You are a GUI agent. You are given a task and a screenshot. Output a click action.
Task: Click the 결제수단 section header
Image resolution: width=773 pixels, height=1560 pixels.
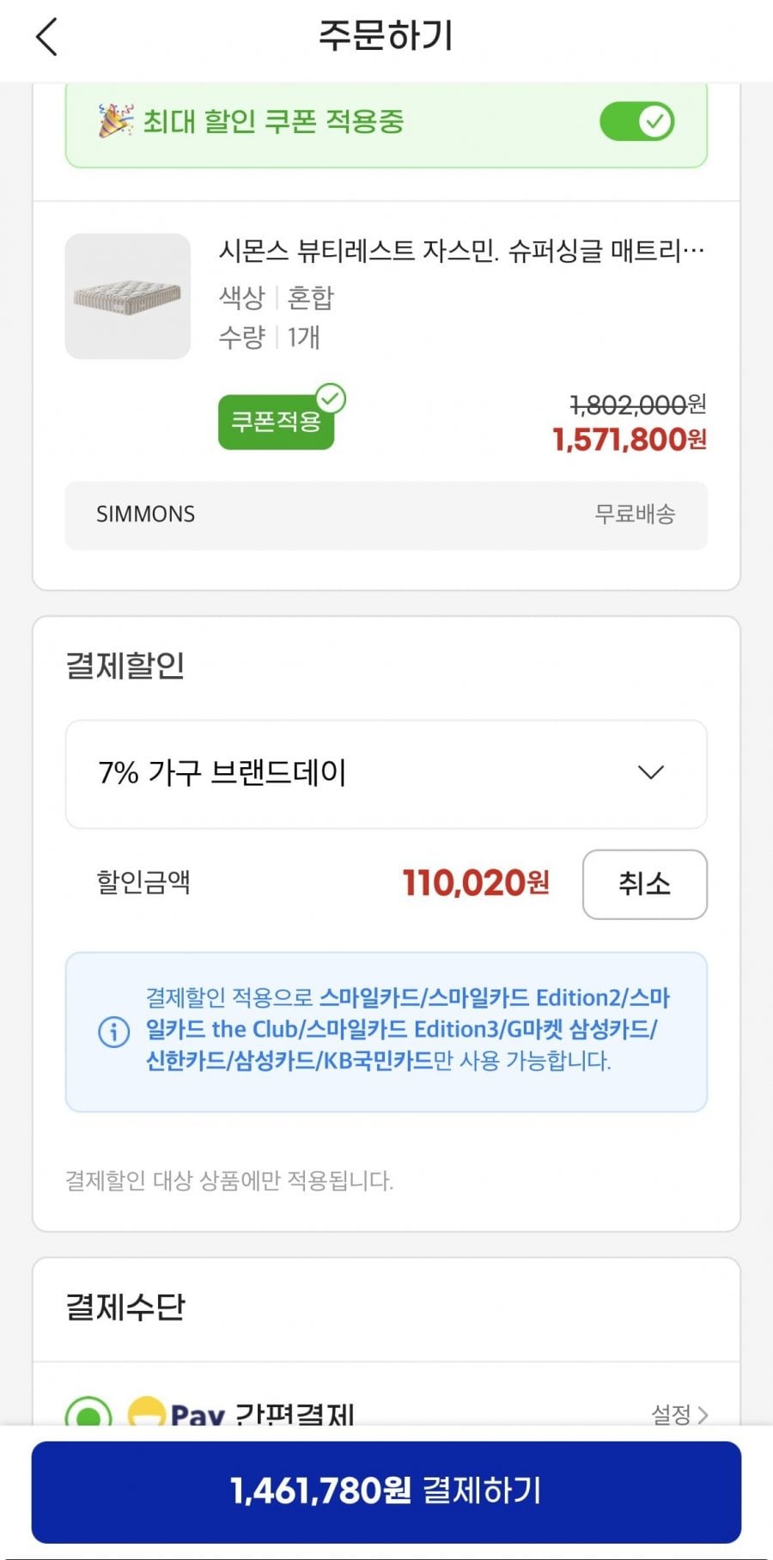click(126, 1307)
